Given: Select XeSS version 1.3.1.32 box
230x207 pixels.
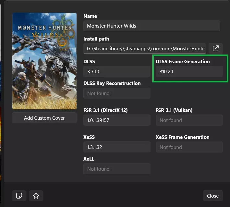Looking at the screenshot, I should [x=117, y=147].
